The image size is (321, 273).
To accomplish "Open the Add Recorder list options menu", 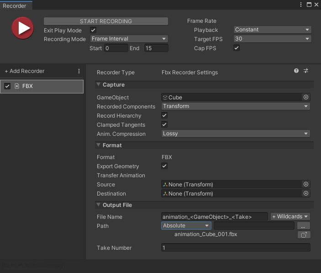I will coord(79,71).
